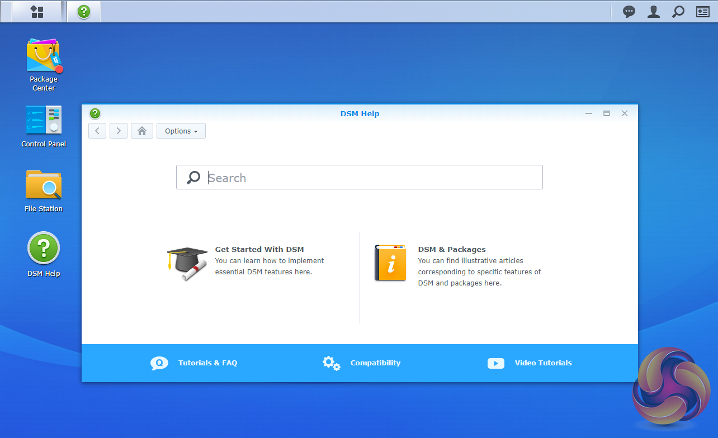Viewport: 718px width, 438px height.
Task: Open the taskbar search magnifier
Action: click(x=678, y=12)
